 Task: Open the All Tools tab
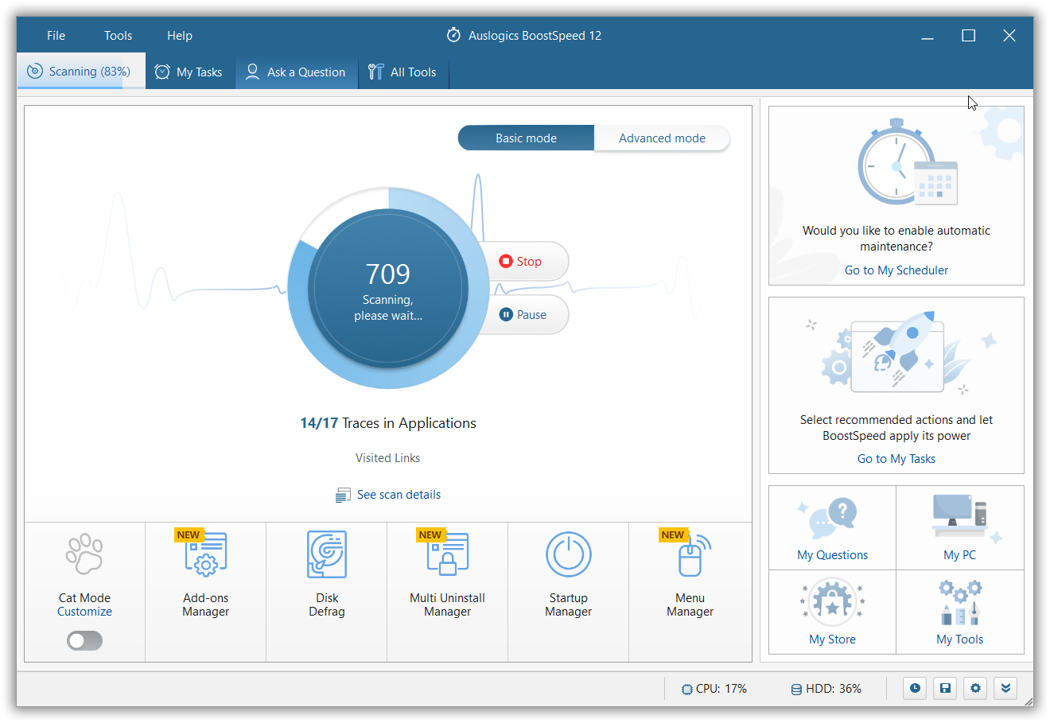(x=402, y=72)
